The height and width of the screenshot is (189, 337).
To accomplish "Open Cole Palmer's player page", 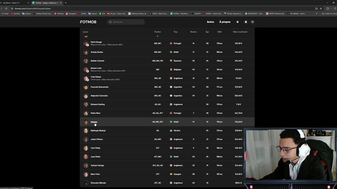I will click(96, 77).
